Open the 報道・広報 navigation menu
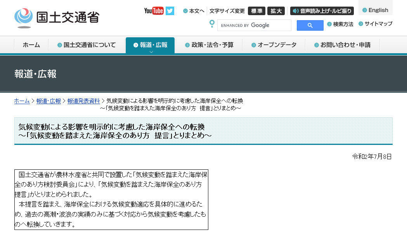The height and width of the screenshot is (235, 407). click(x=150, y=45)
